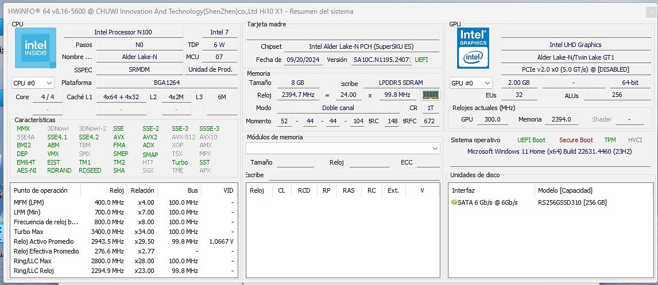This screenshot has width=658, height=285.
Task: Click the Alder Lake-N codename field
Action: 140,57
